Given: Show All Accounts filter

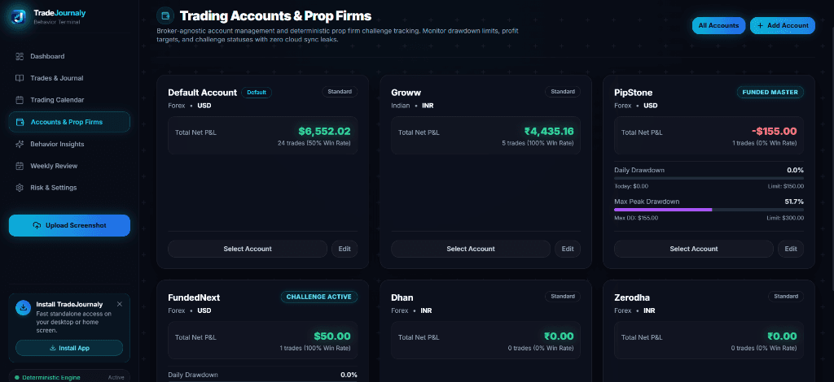Looking at the screenshot, I should pos(718,25).
